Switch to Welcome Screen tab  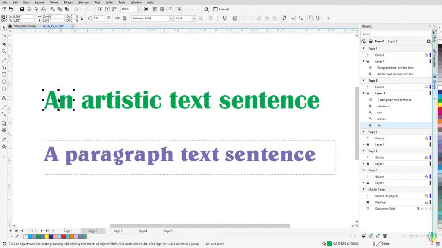pos(25,26)
